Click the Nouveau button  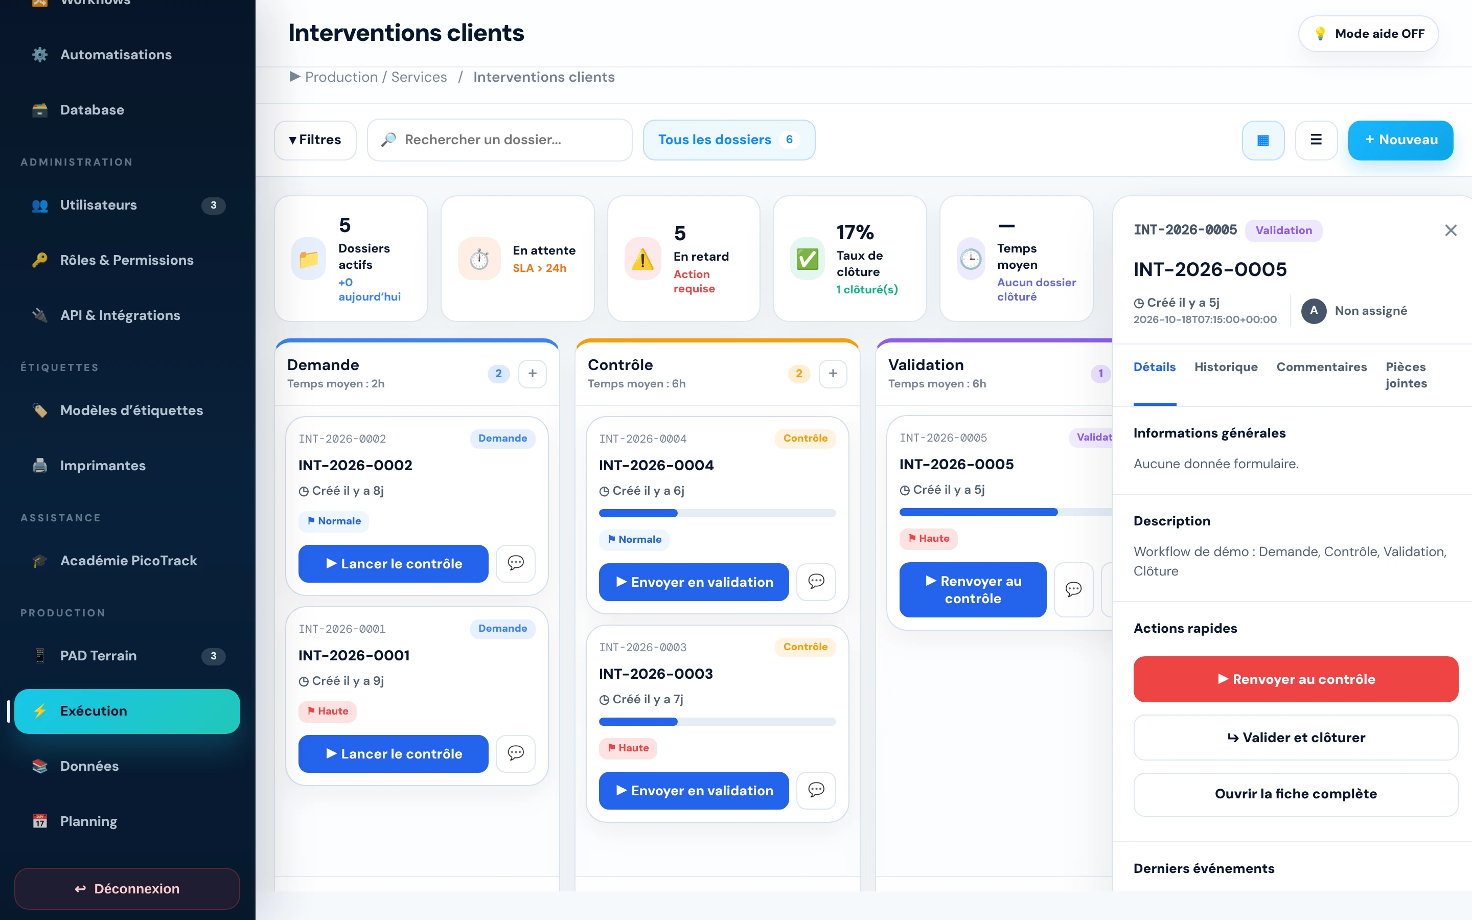coord(1400,140)
